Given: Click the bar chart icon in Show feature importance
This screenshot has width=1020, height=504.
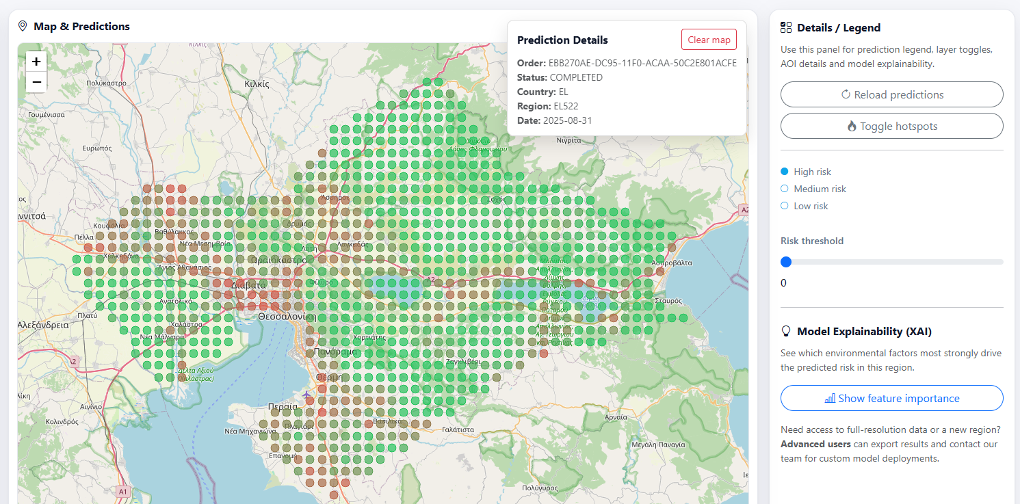Looking at the screenshot, I should [x=830, y=398].
